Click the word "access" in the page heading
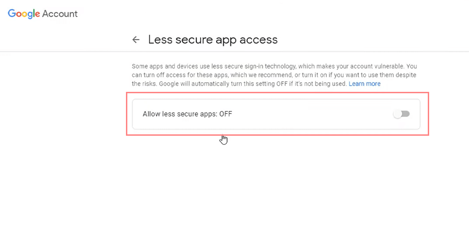Viewport: 469px width, 234px height. (261, 40)
